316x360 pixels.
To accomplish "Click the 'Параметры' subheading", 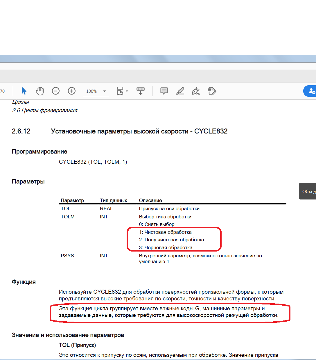I will (28, 181).
